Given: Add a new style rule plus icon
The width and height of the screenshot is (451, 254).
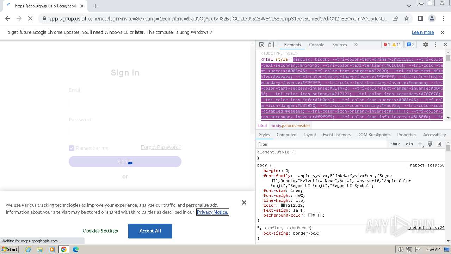Looking at the screenshot, I should (x=420, y=144).
